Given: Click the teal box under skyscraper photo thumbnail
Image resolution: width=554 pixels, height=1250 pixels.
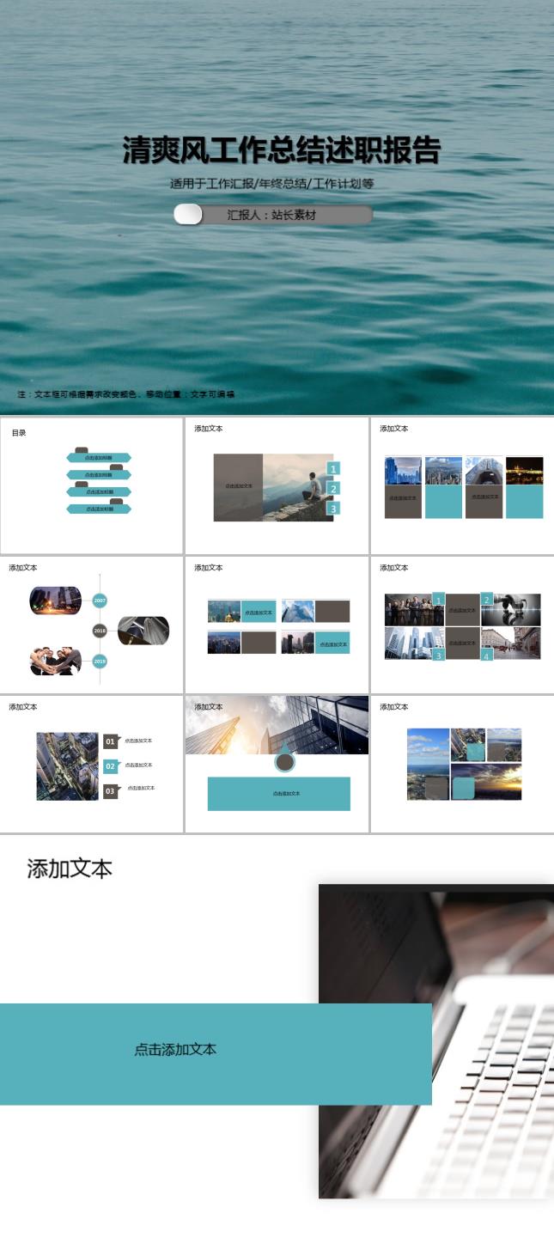Looking at the screenshot, I should [279, 794].
